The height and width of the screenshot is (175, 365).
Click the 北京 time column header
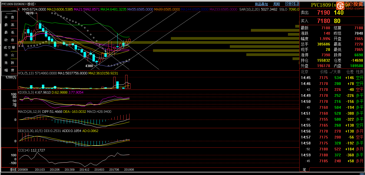point(304,72)
